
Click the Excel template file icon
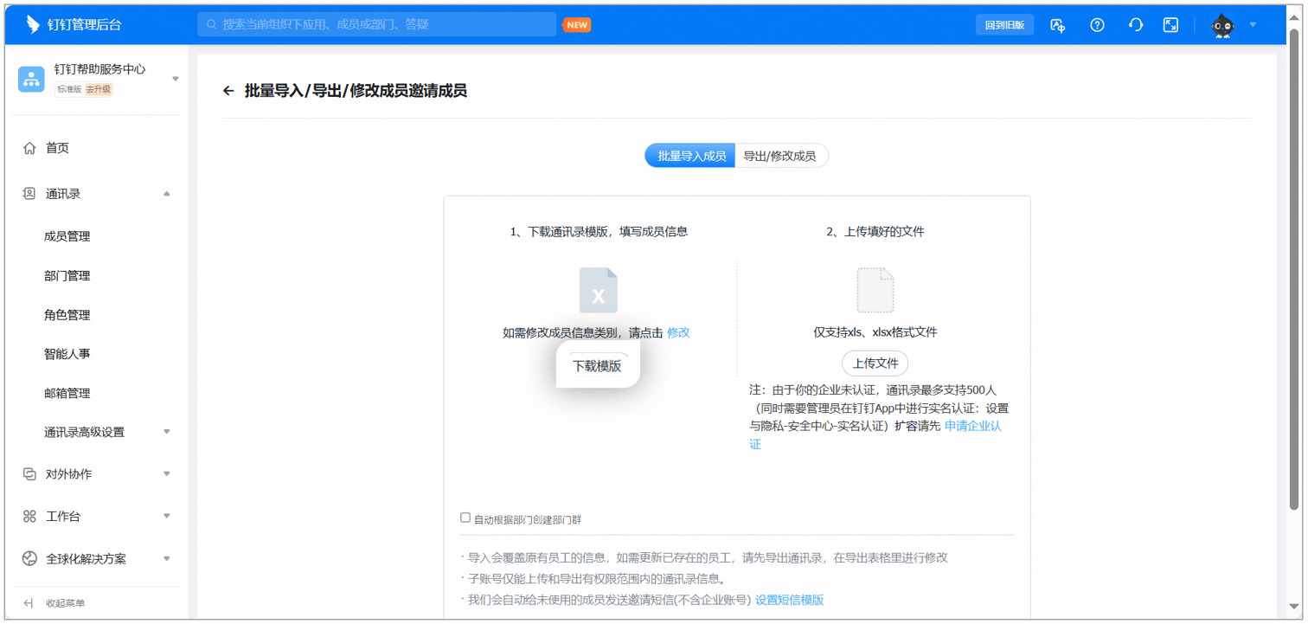tap(599, 290)
